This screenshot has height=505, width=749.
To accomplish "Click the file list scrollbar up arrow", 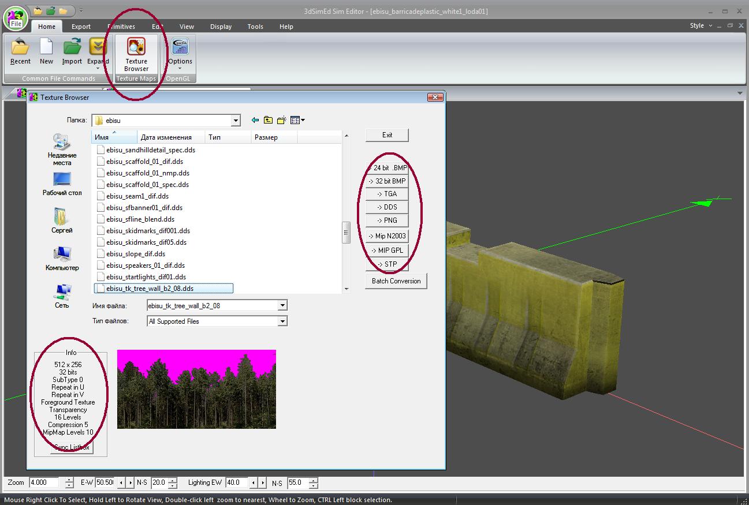I will (x=346, y=136).
